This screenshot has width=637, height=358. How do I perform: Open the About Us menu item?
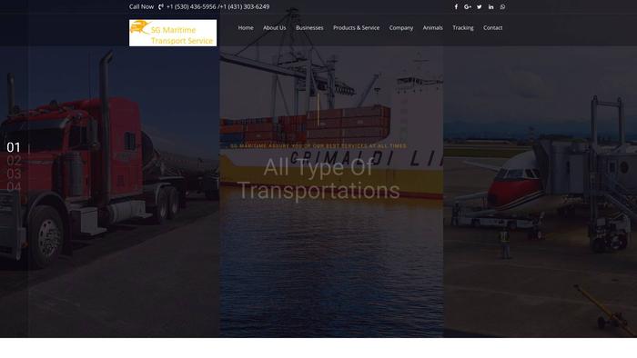click(x=274, y=28)
